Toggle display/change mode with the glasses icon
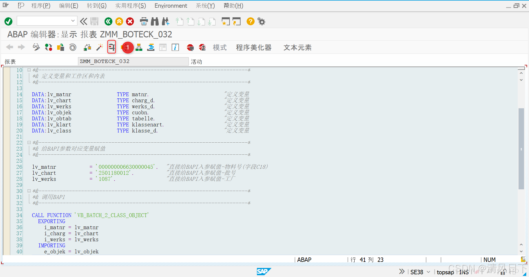 36,47
